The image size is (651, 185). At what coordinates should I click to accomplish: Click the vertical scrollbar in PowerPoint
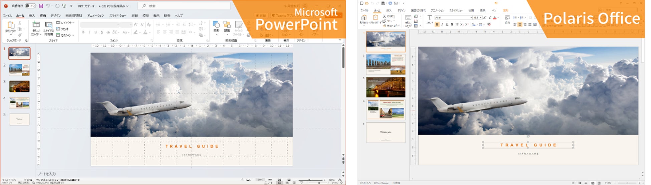click(x=343, y=58)
